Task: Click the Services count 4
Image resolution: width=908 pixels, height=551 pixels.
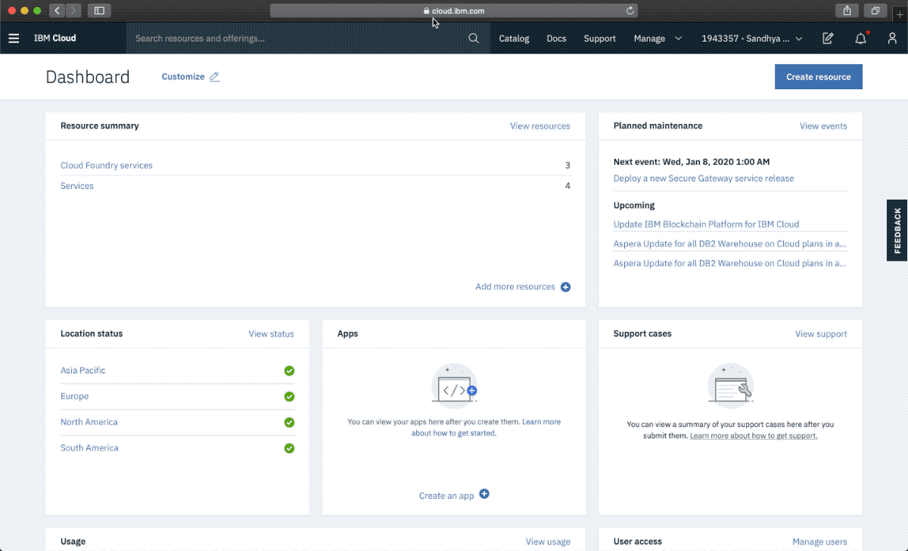Action: pyautogui.click(x=567, y=186)
